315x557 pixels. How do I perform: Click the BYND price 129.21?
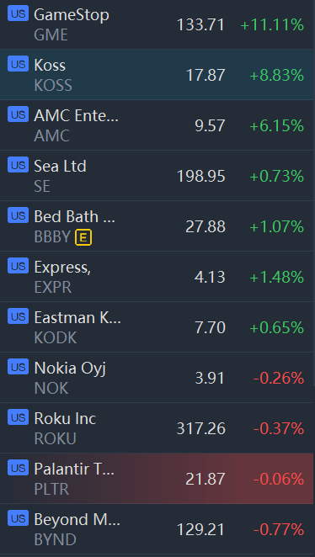200,529
